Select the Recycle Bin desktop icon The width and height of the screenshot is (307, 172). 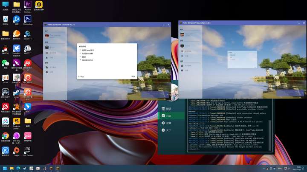(x=6, y=20)
